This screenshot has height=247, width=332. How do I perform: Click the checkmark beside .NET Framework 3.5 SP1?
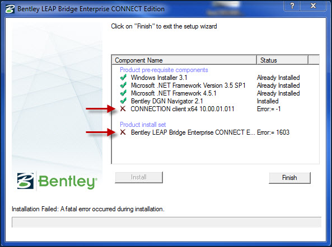point(123,85)
